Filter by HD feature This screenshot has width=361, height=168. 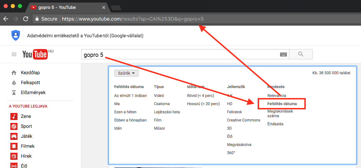coord(230,104)
